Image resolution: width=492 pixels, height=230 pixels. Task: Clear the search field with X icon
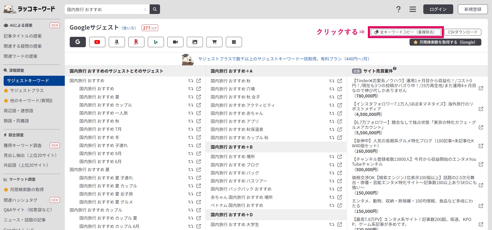145,9
